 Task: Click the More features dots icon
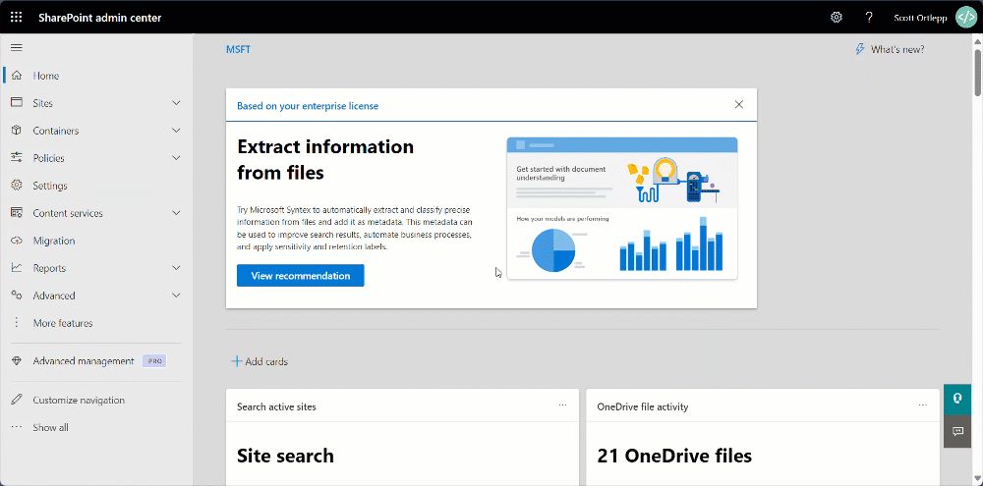pos(17,323)
